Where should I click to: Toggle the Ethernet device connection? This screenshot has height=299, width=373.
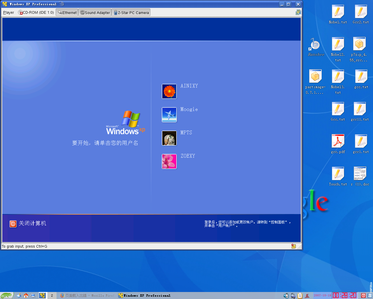(x=67, y=13)
